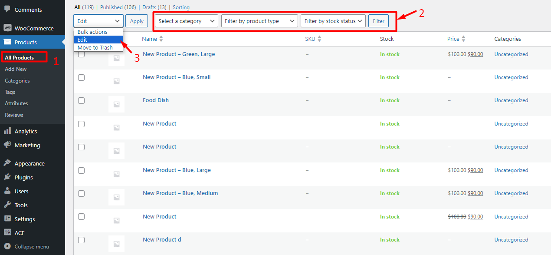Open the Select a category dropdown
The image size is (551, 255).
coord(186,20)
